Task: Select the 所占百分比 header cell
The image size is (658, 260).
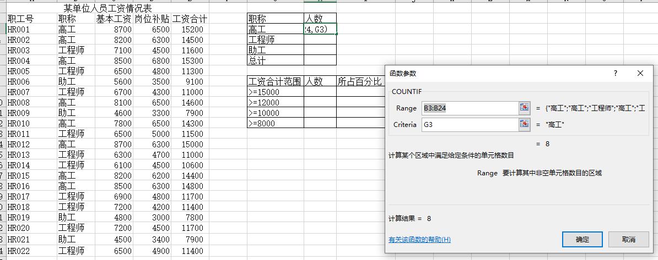Action: tap(360, 81)
